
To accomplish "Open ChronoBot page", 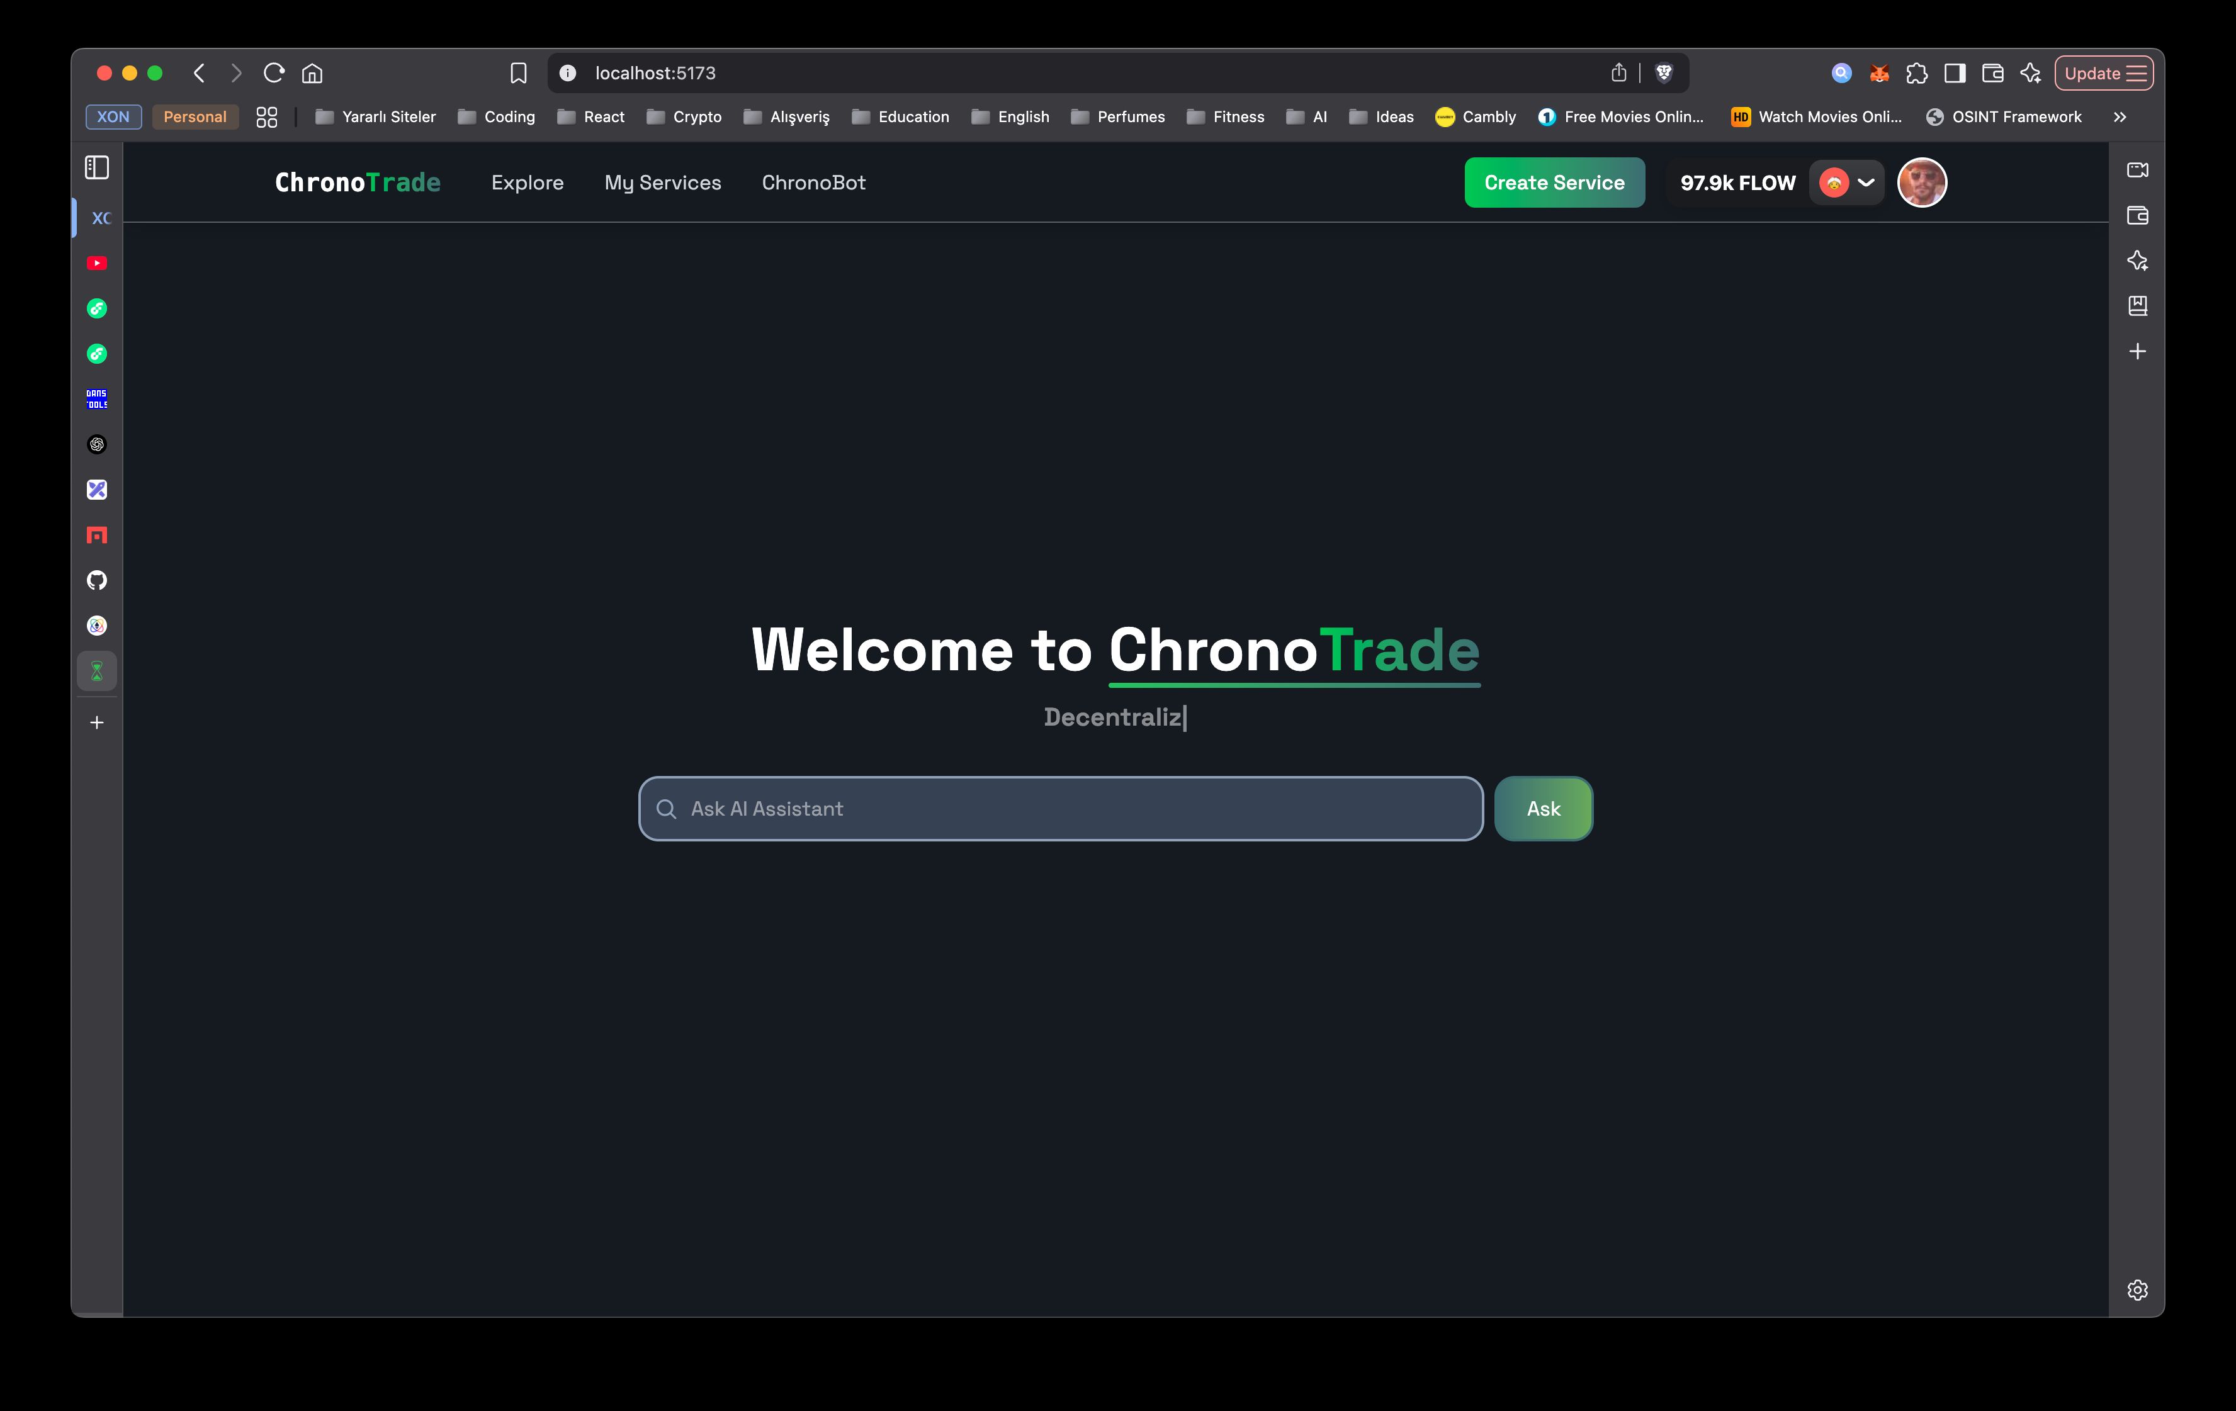I will click(x=813, y=183).
